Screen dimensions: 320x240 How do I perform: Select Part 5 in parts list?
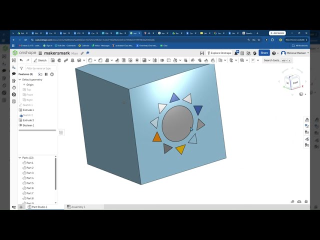tap(30, 183)
